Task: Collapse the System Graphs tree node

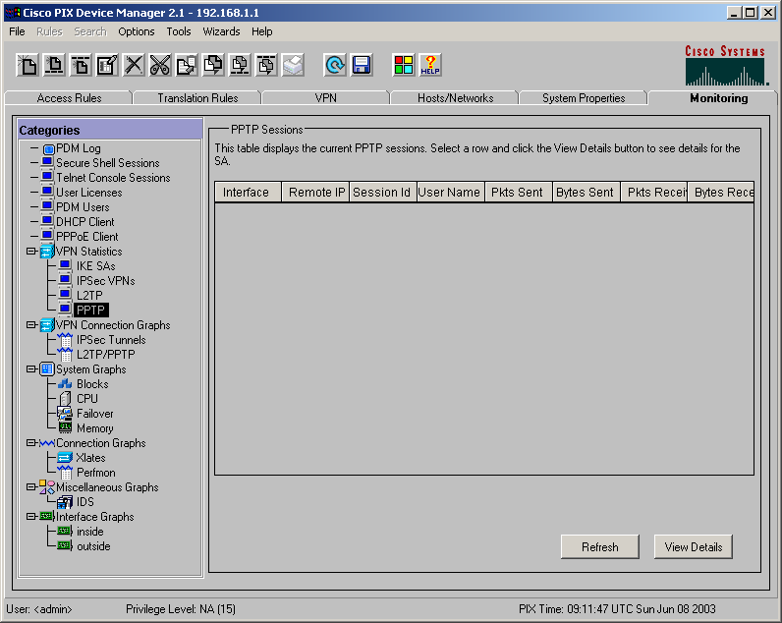Action: tap(31, 369)
